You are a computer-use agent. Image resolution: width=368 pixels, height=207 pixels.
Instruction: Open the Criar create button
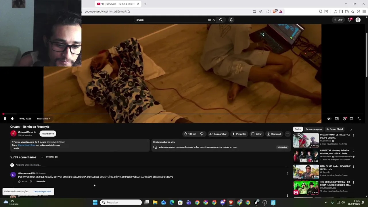[338, 20]
